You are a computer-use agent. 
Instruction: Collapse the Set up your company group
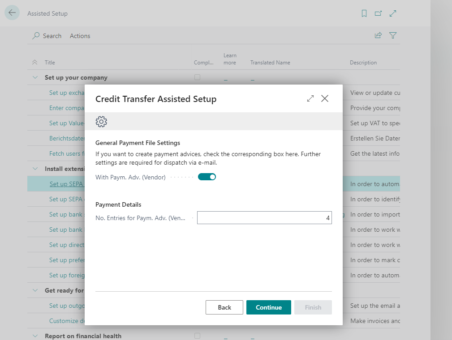click(35, 77)
